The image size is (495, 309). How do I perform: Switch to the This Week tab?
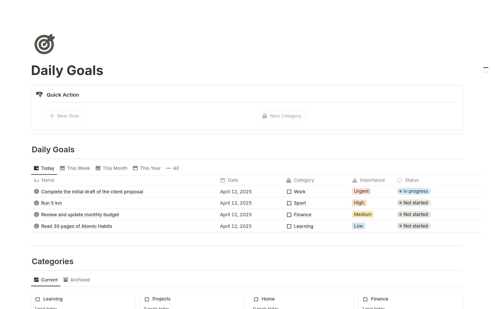click(75, 168)
